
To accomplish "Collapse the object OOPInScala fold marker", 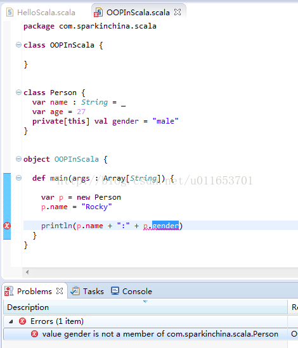I will (x=18, y=158).
